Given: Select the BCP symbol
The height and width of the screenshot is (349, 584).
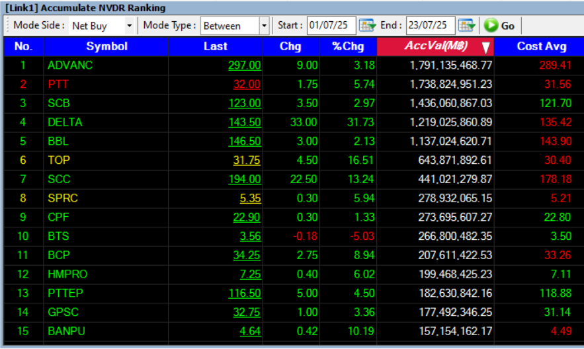Looking at the screenshot, I should [59, 255].
